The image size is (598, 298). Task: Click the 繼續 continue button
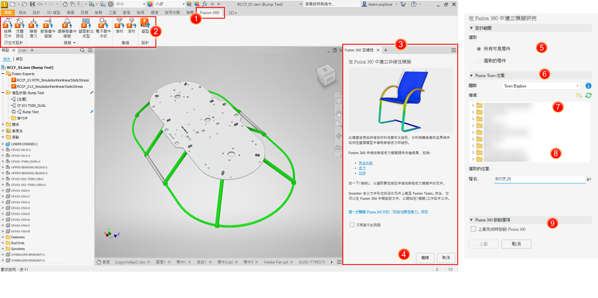[x=425, y=258]
